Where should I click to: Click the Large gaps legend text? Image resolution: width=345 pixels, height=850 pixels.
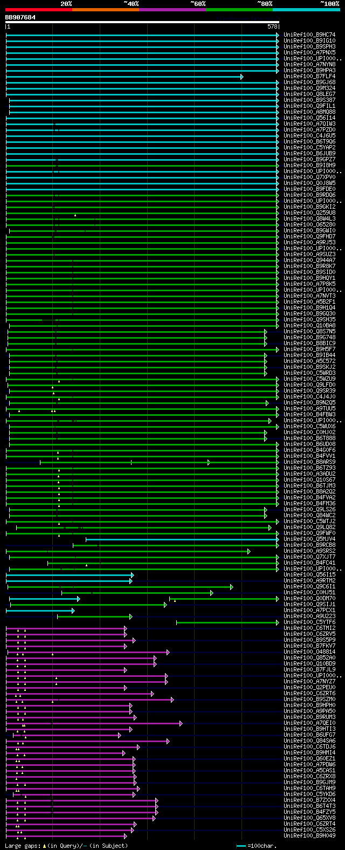(x=66, y=846)
